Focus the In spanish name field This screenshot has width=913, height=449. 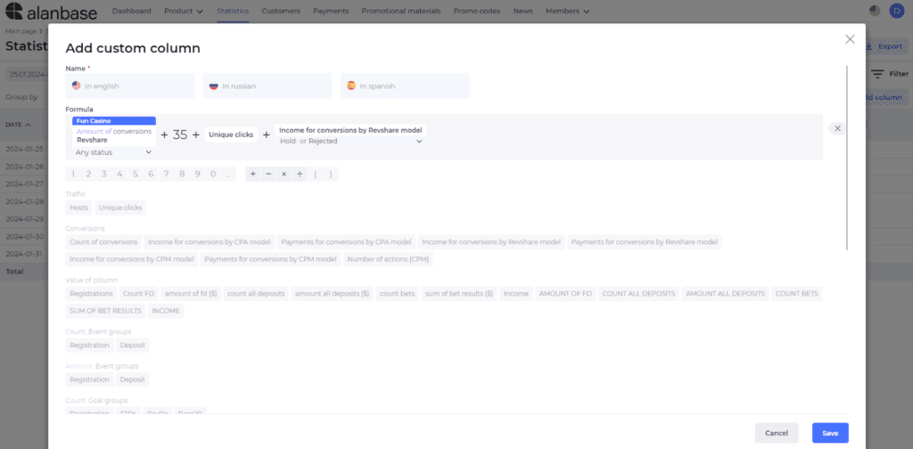pyautogui.click(x=405, y=86)
